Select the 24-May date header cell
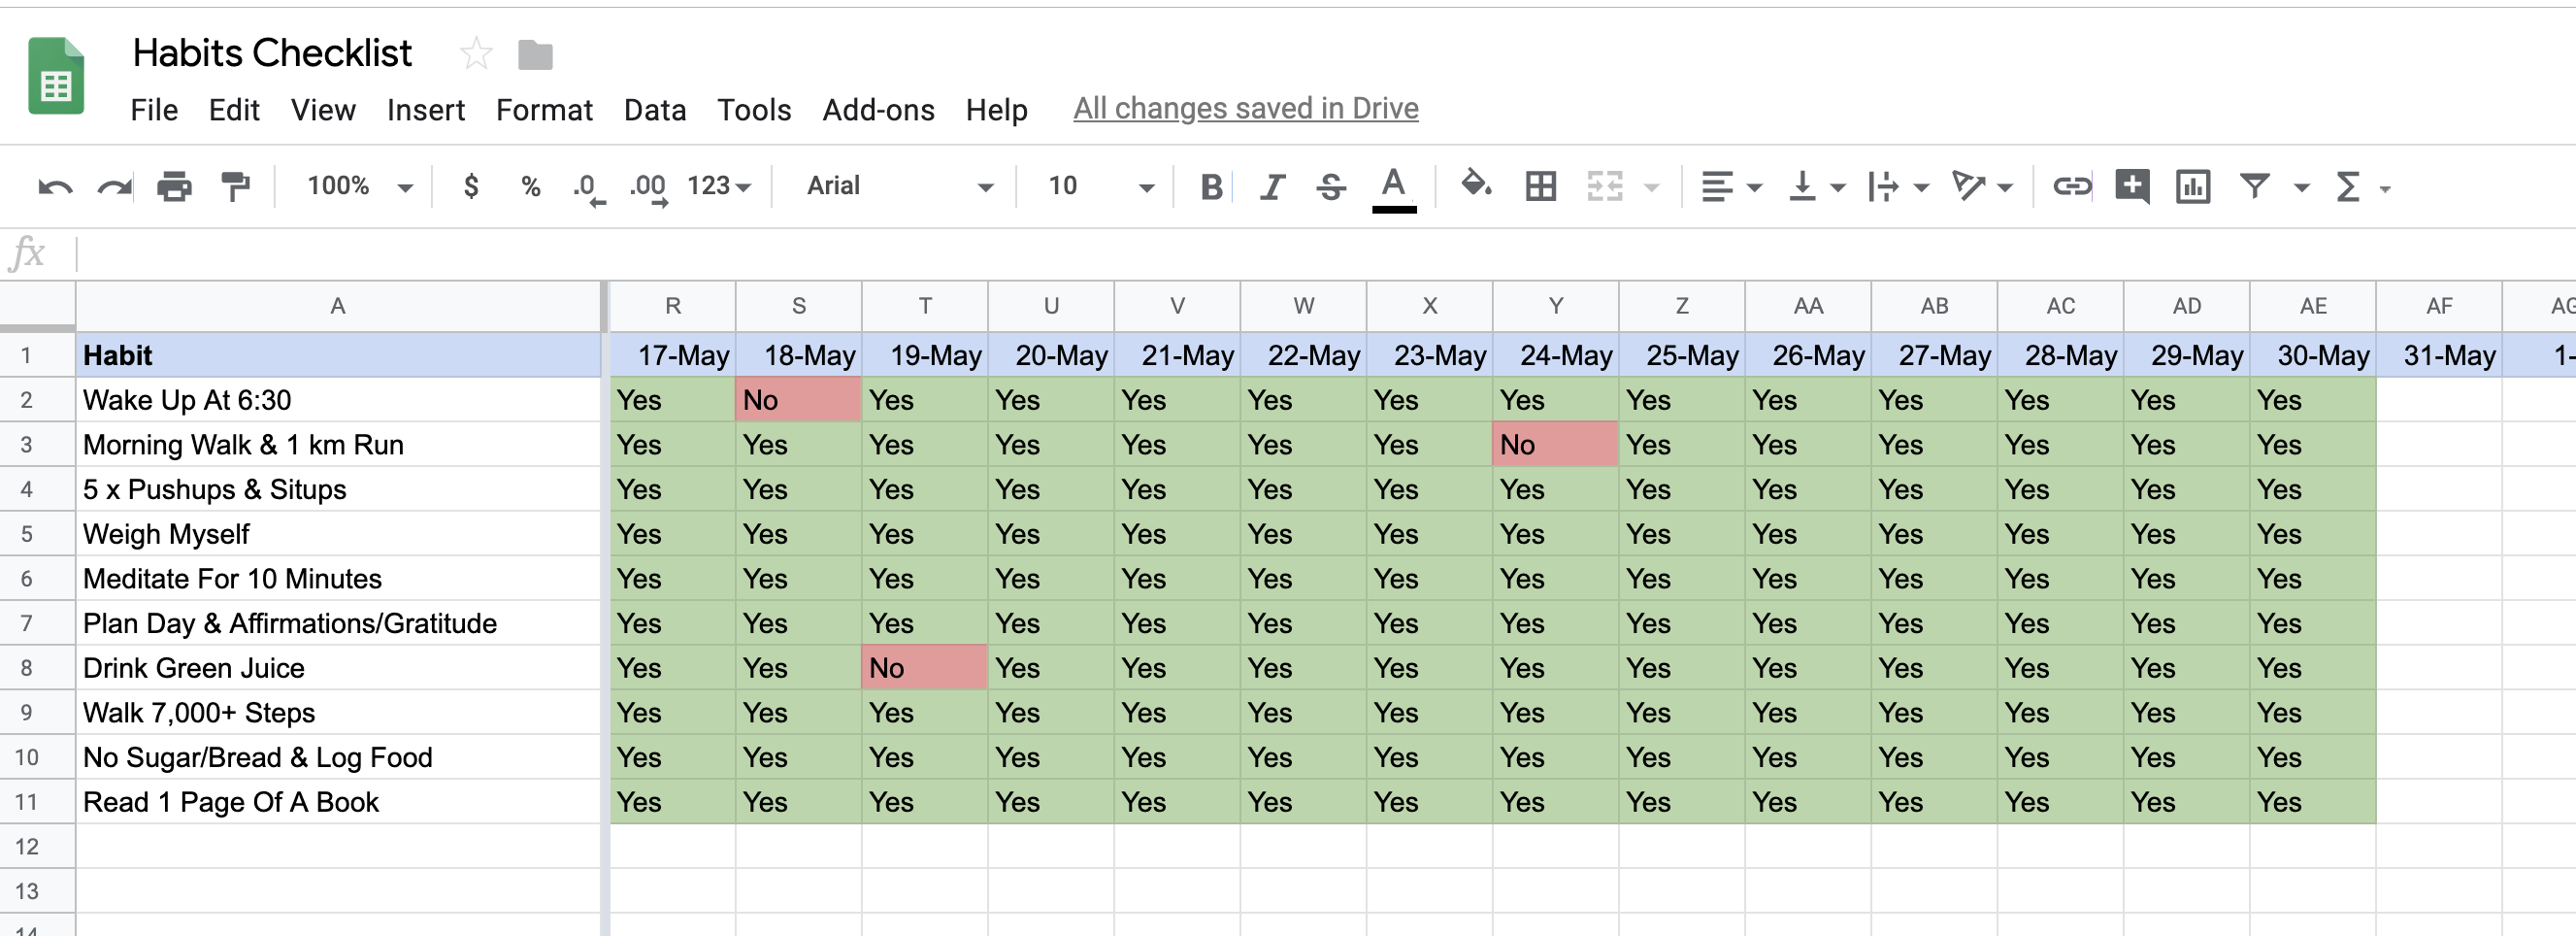The image size is (2576, 936). coord(1555,355)
